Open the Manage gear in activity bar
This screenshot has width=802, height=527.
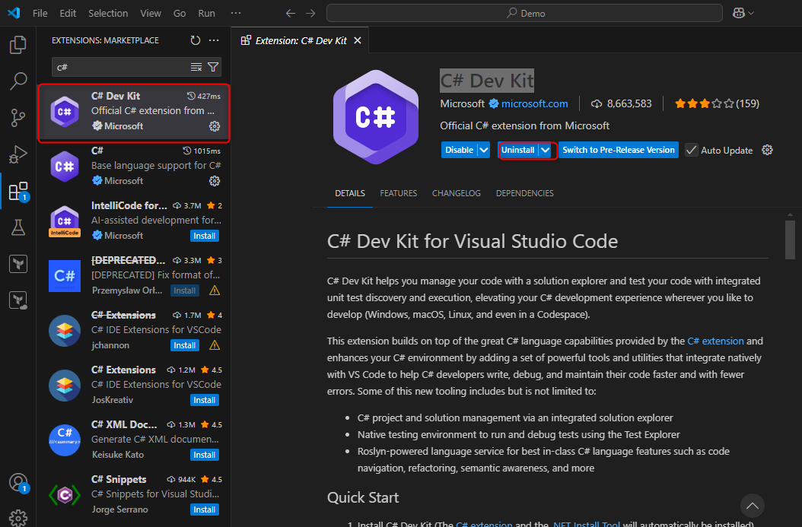(x=18, y=518)
